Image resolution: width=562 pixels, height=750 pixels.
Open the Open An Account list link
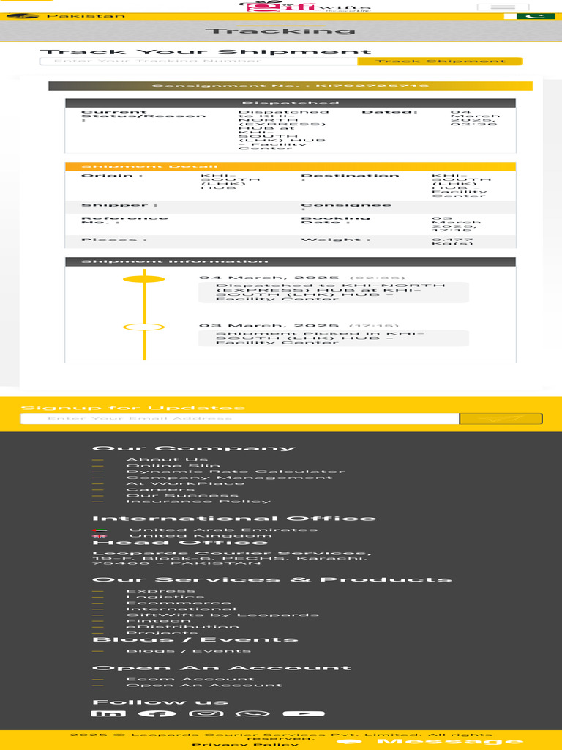[x=204, y=686]
